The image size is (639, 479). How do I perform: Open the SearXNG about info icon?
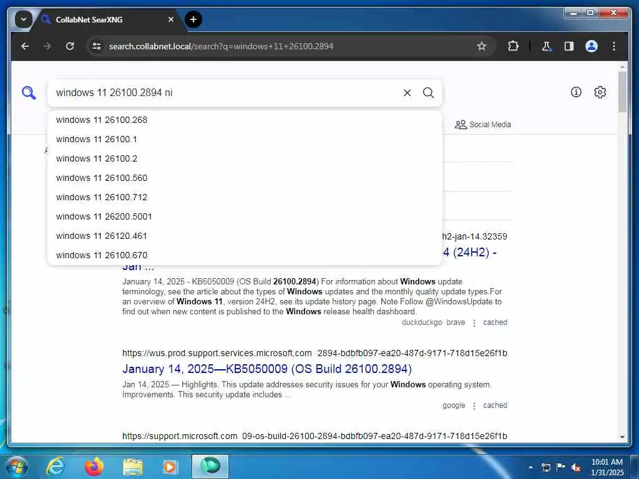576,92
